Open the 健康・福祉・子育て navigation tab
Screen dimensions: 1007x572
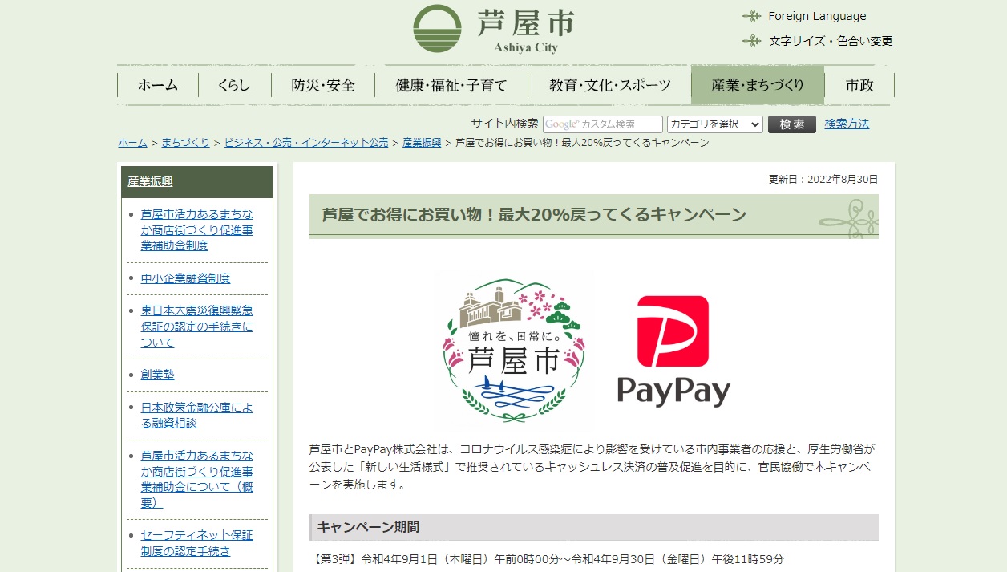point(451,85)
